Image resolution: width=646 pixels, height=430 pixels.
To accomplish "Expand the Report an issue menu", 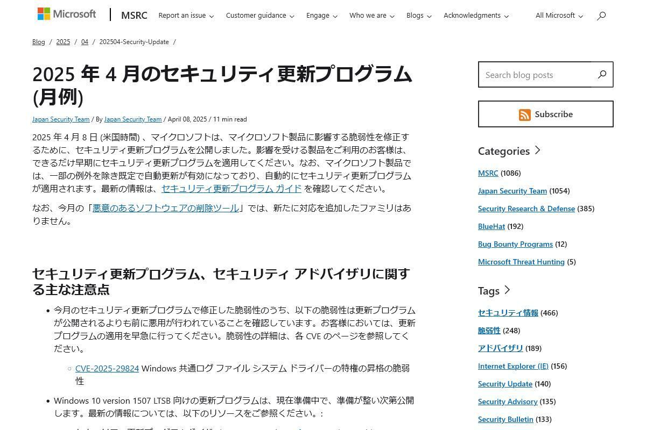I will coord(186,16).
